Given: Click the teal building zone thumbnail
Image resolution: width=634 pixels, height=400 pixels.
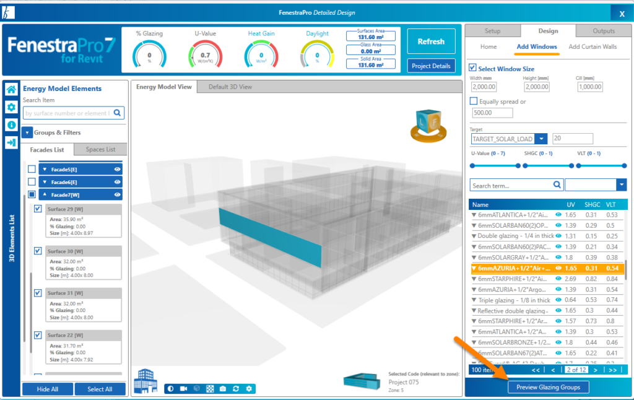Looking at the screenshot, I should pos(362,381).
